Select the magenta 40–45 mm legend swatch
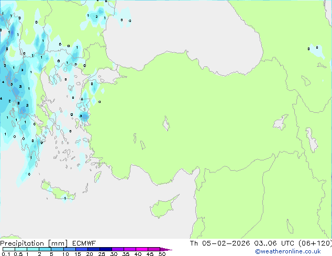332x256 pixels. pos(143,250)
